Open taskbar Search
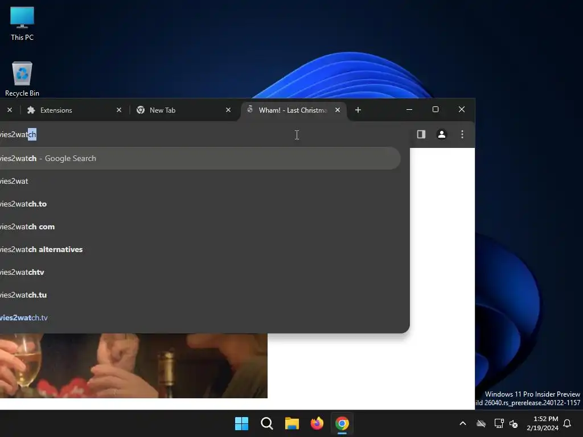Image resolution: width=583 pixels, height=437 pixels. 266,423
